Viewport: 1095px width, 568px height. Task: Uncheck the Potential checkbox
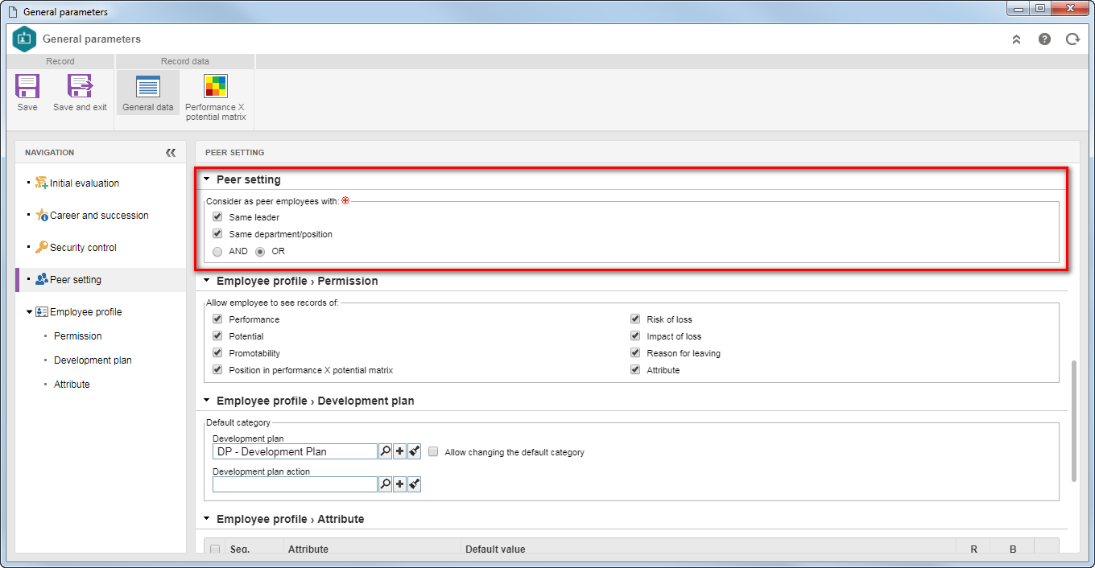[x=217, y=336]
